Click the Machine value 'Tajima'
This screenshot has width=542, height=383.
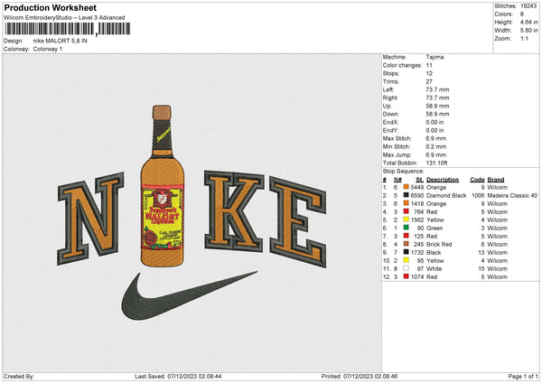coord(435,57)
